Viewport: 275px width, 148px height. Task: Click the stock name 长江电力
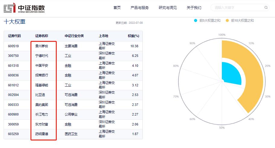[x=42, y=114]
